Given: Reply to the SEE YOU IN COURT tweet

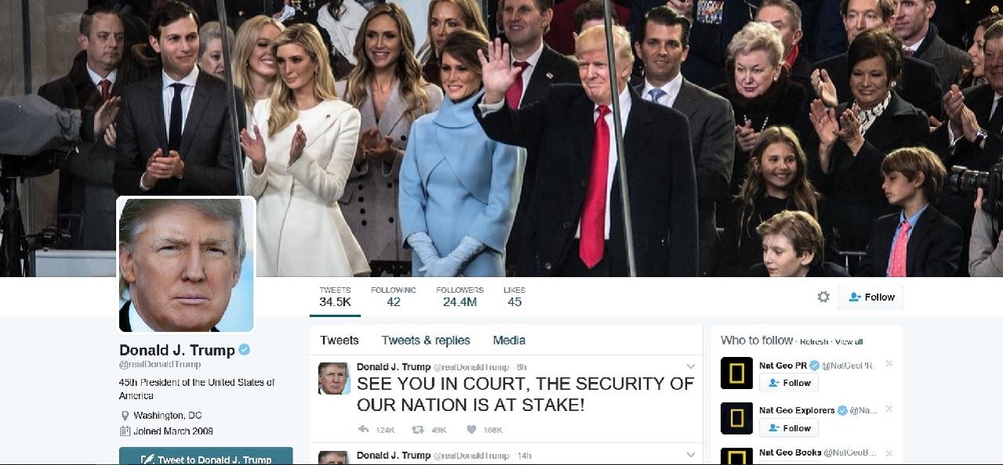Looking at the screenshot, I should pos(363,429).
